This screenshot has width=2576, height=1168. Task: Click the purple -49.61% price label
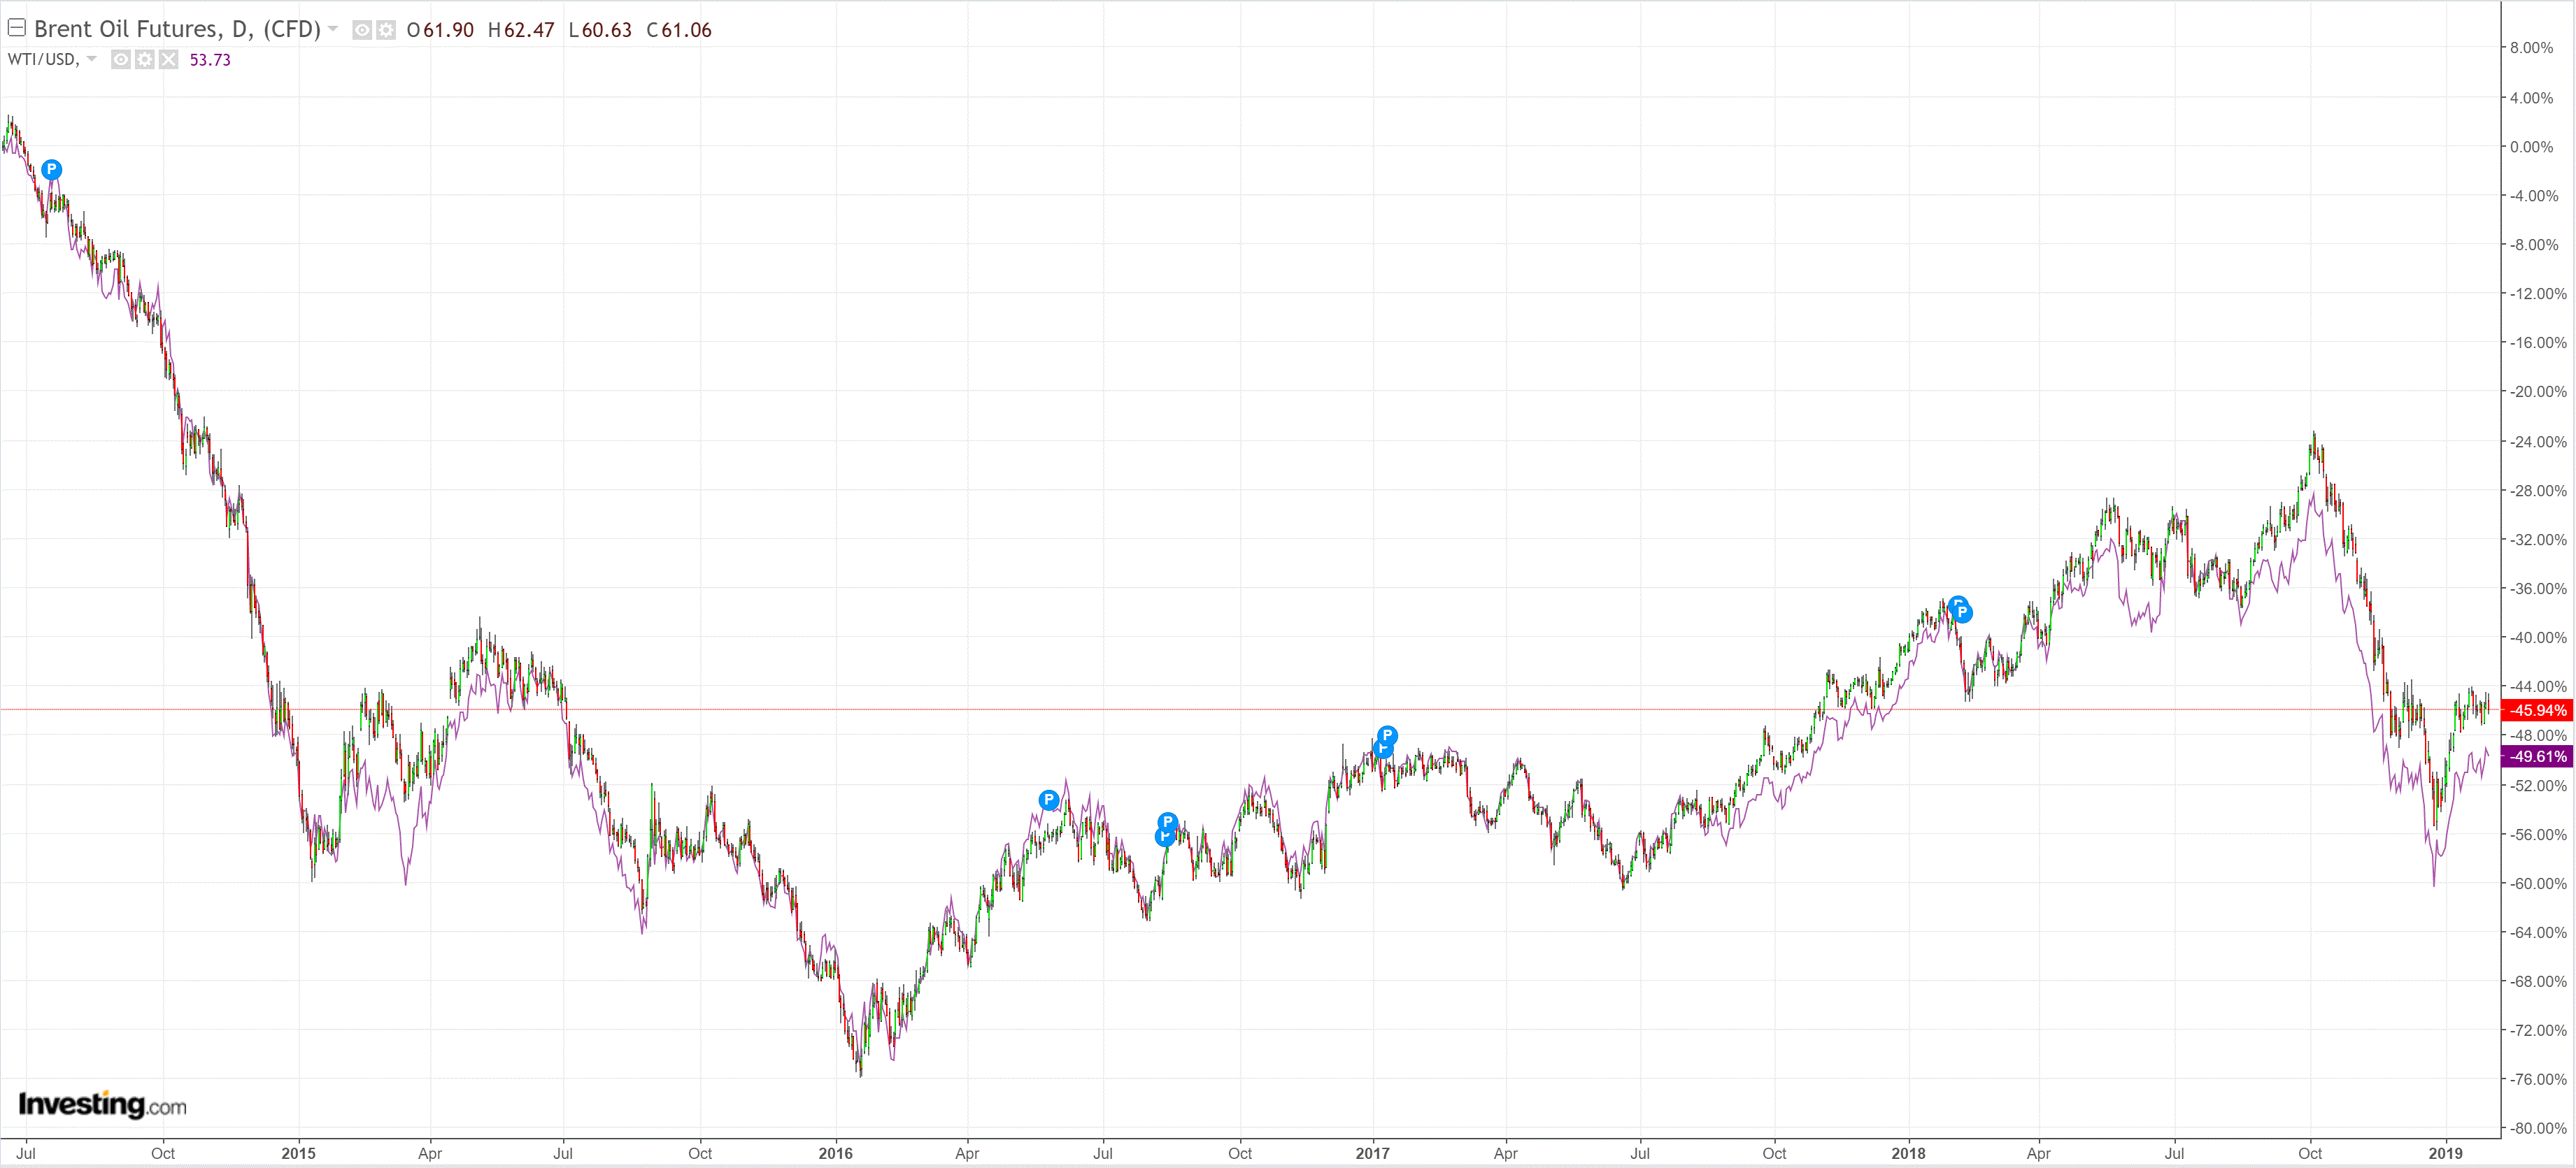(x=2538, y=756)
